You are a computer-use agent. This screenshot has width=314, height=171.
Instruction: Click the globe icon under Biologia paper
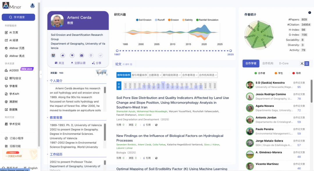[156, 158]
